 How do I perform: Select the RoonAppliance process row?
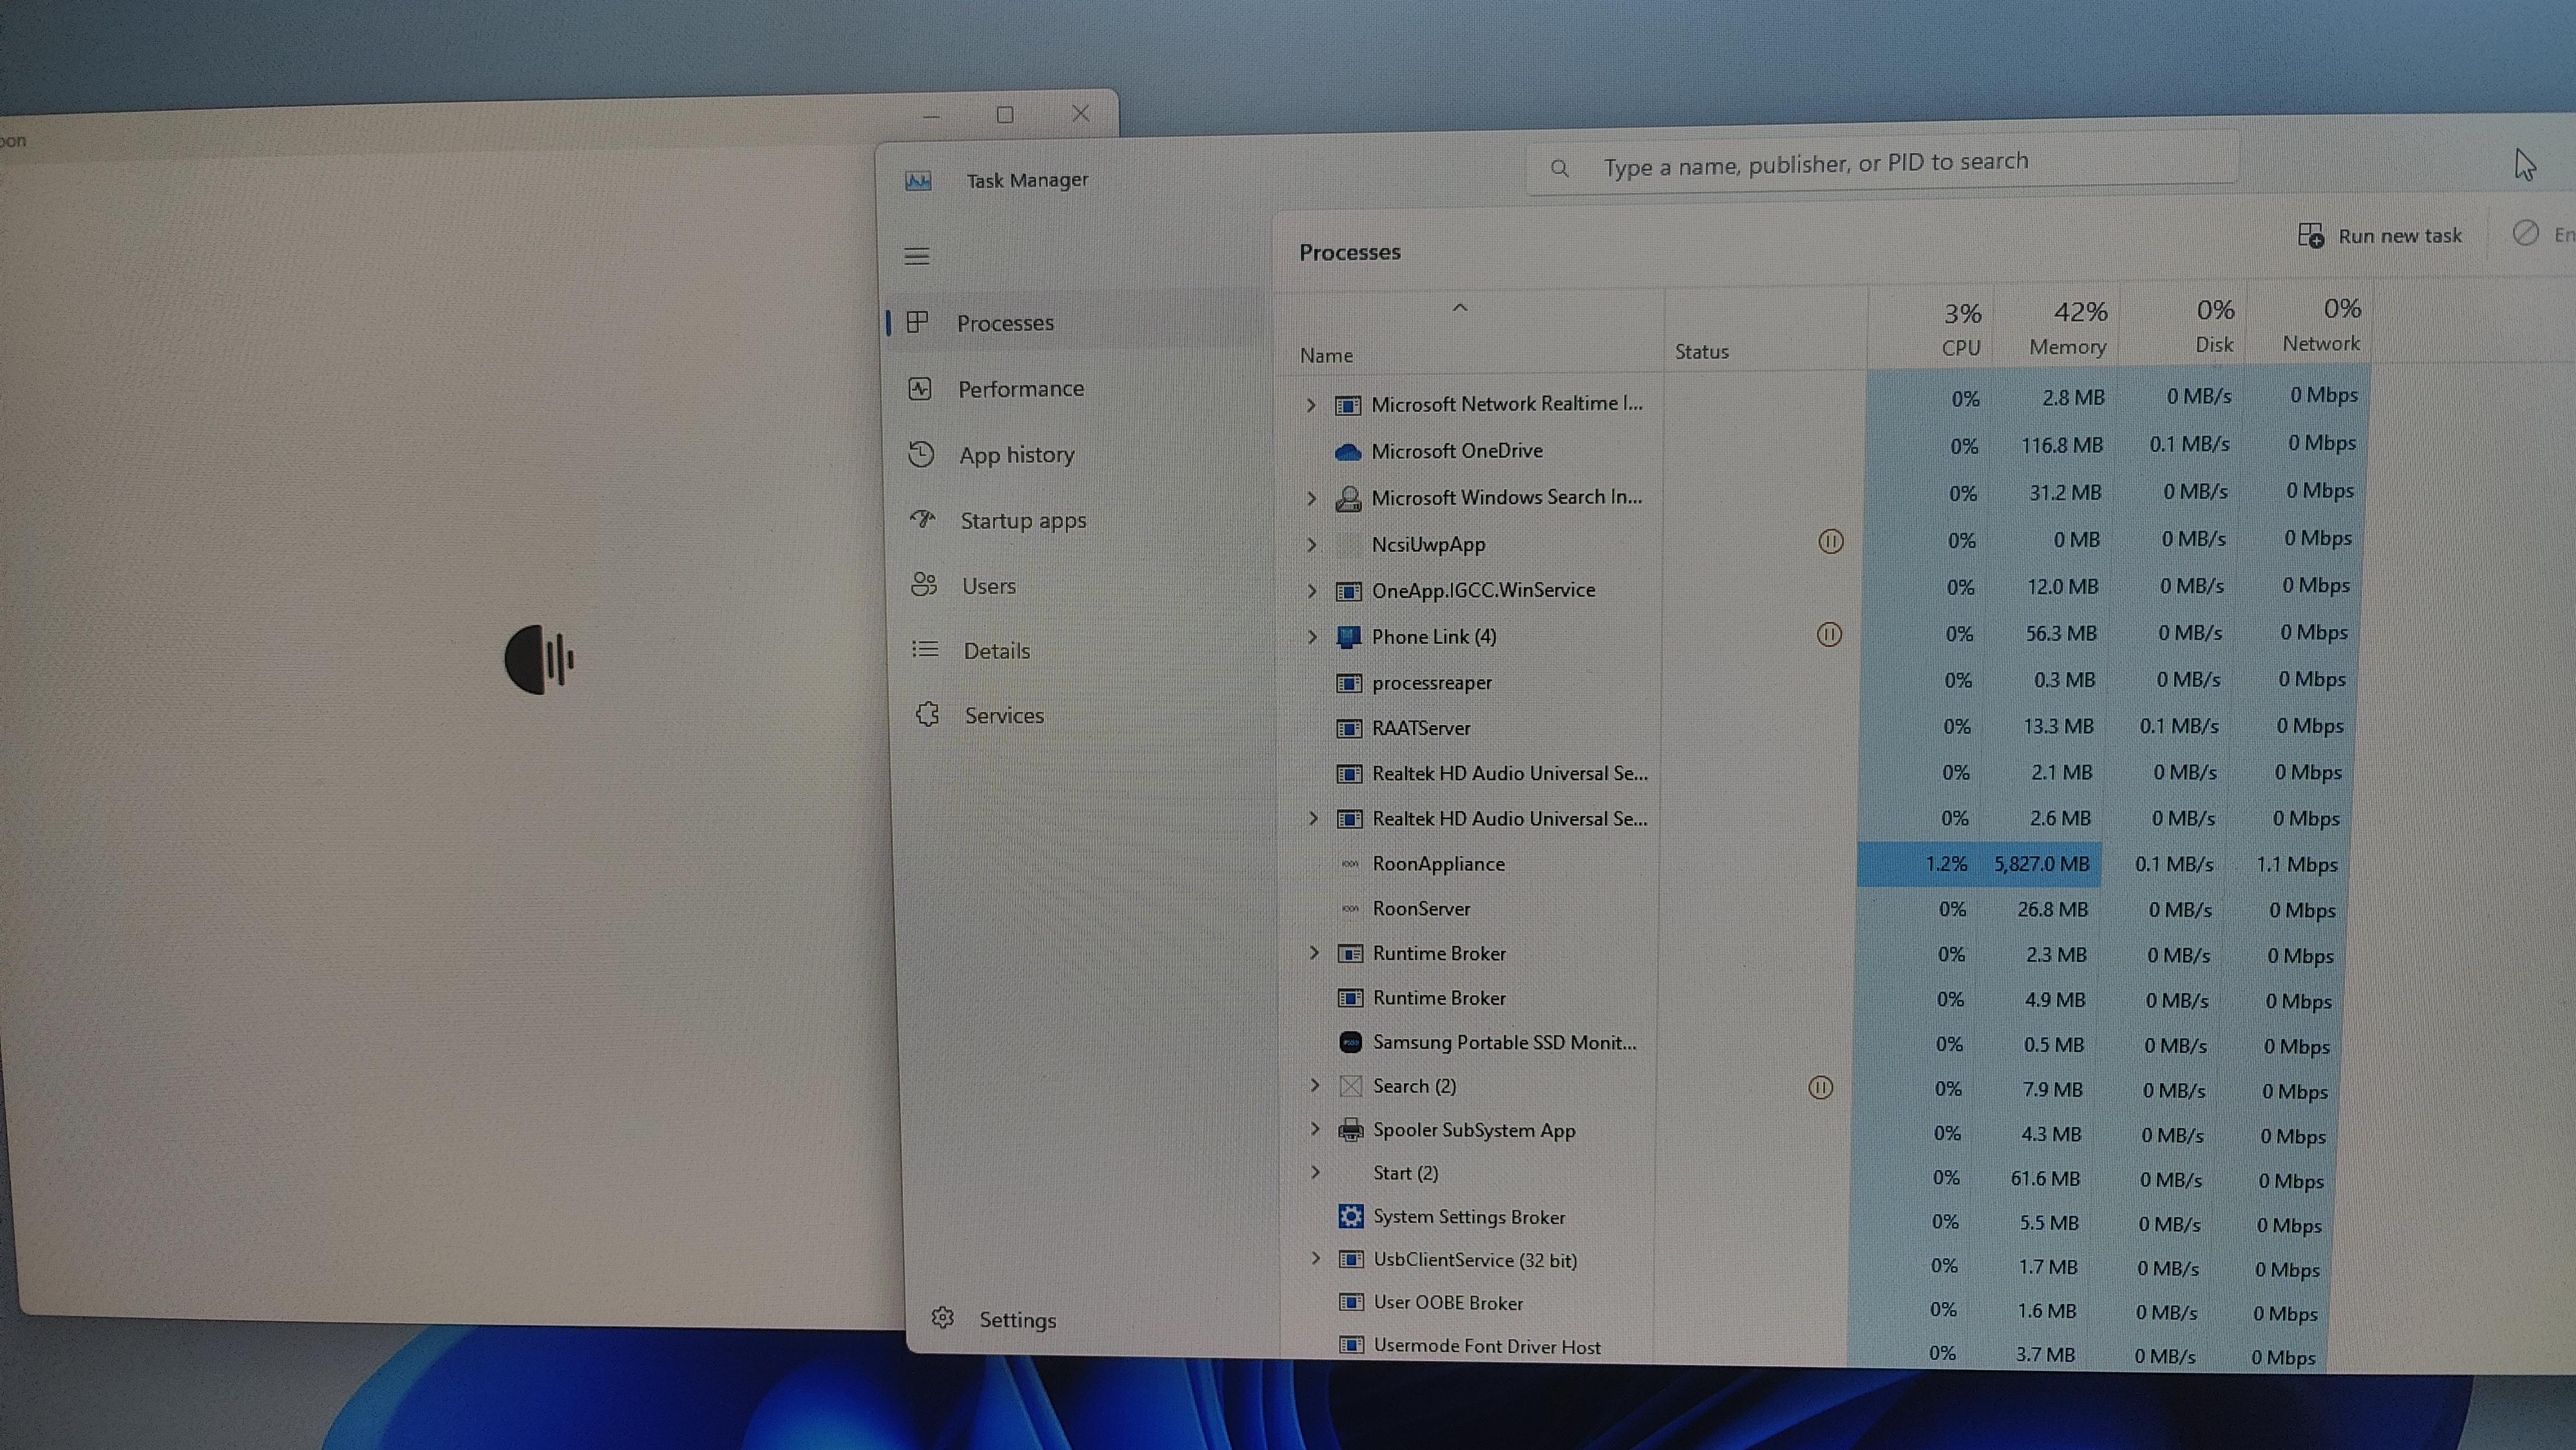tap(1815, 864)
